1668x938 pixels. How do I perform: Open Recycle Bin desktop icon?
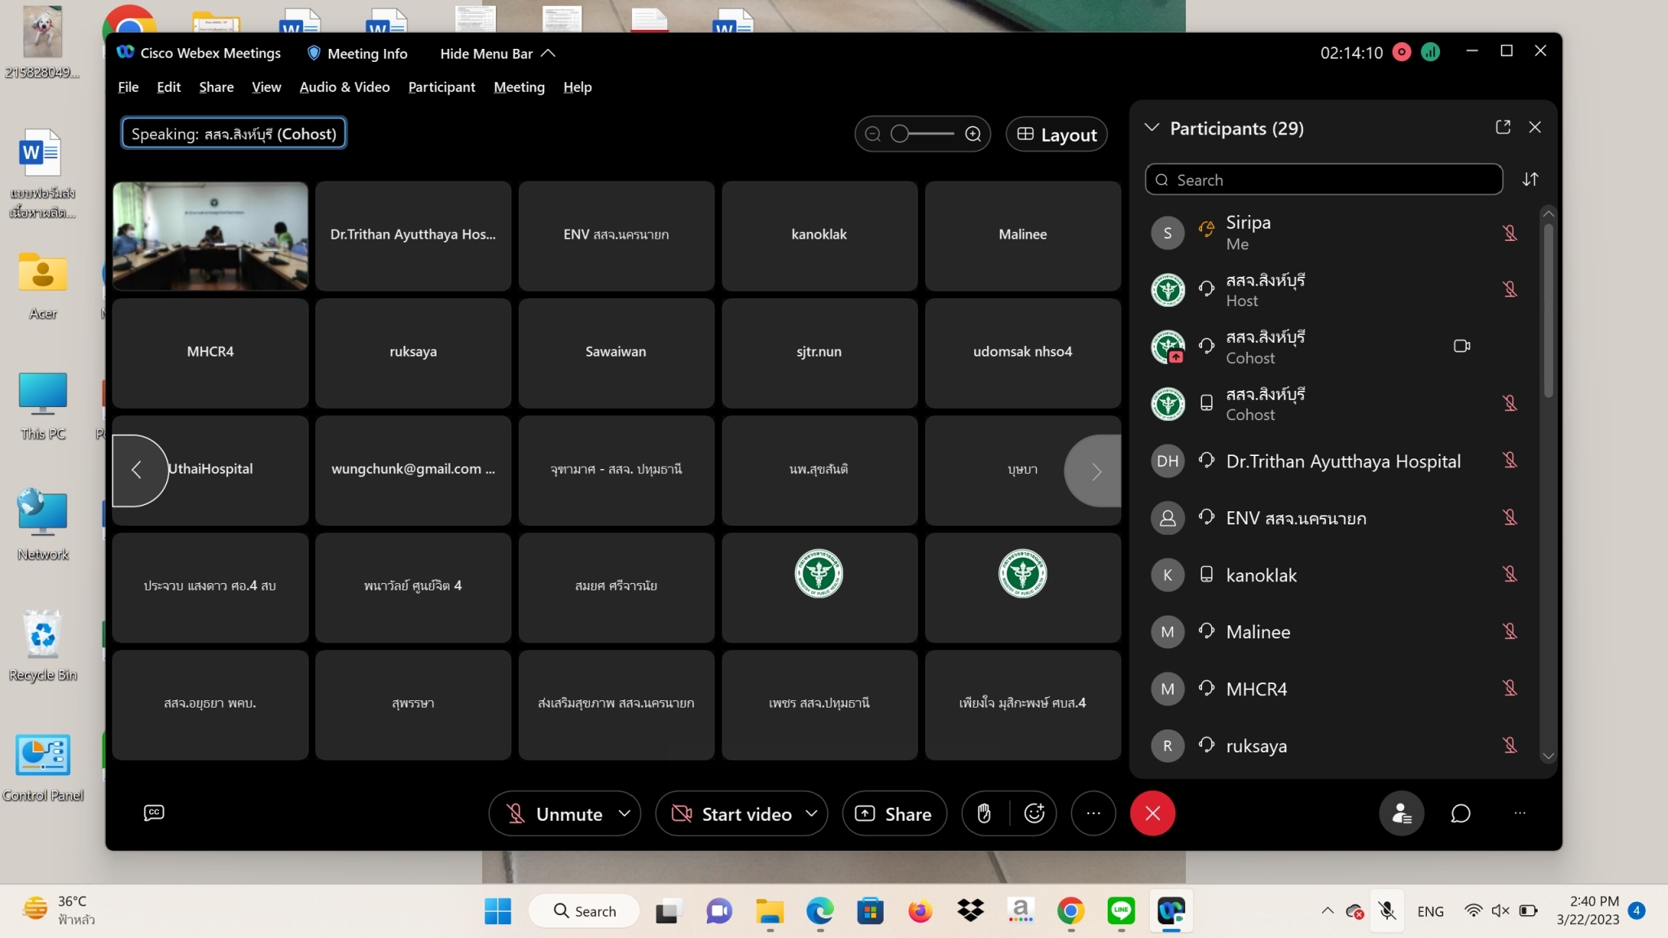(x=42, y=646)
